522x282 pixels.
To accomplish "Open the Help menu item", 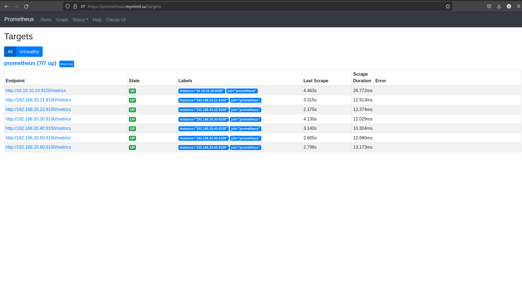I will [x=97, y=20].
